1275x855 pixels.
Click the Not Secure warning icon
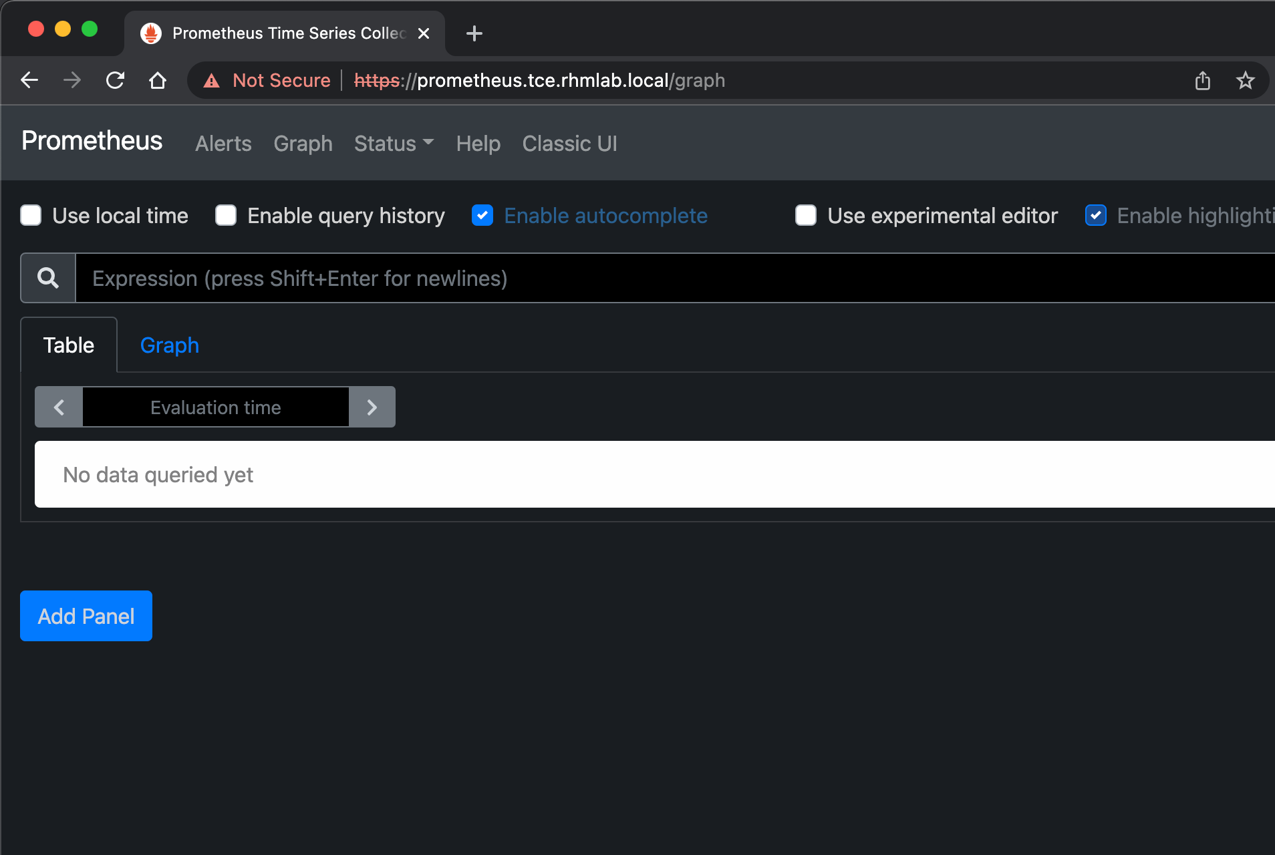[212, 81]
